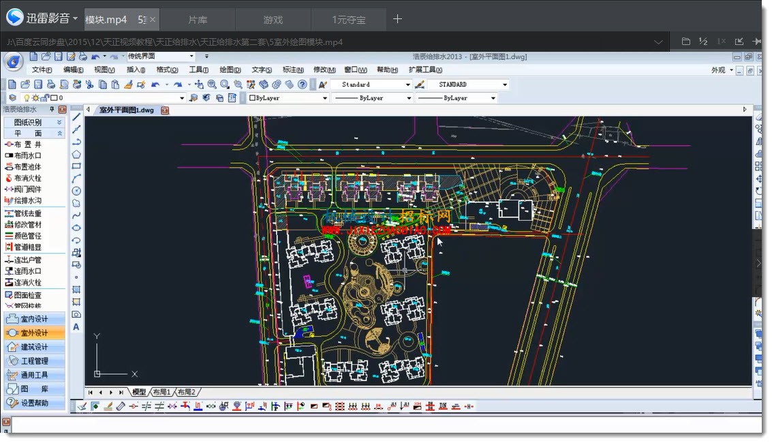
Task: Toggle half-speed playback in Xunlei player
Action: pyautogui.click(x=703, y=42)
